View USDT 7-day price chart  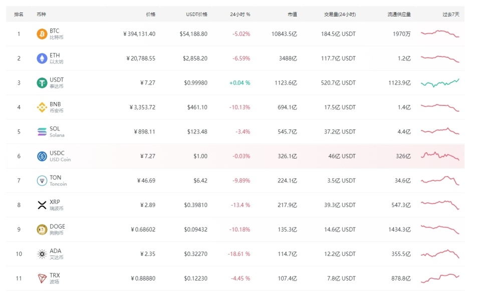coord(440,82)
